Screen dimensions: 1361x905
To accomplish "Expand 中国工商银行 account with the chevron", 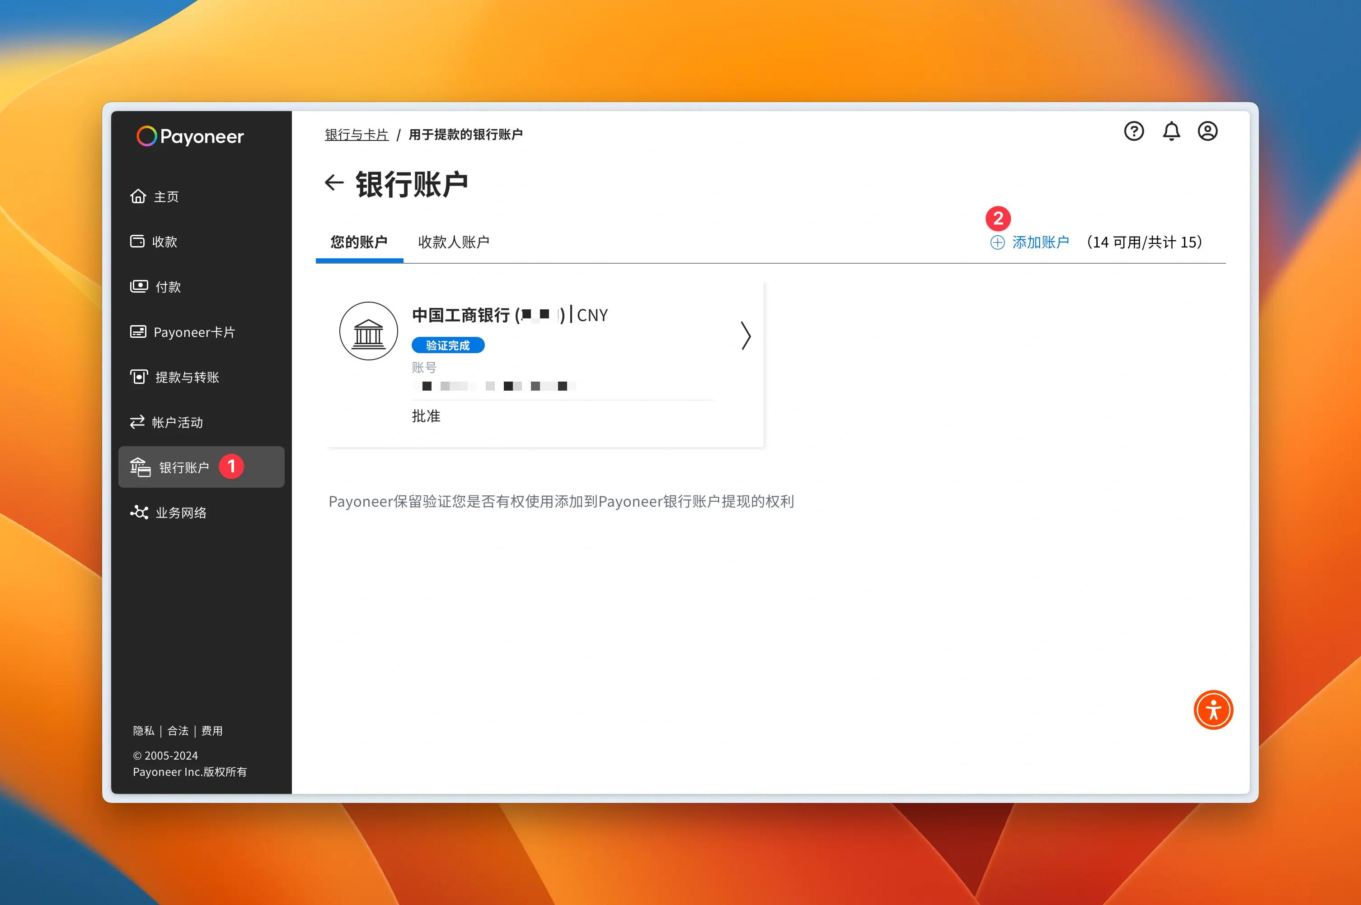I will tap(746, 336).
